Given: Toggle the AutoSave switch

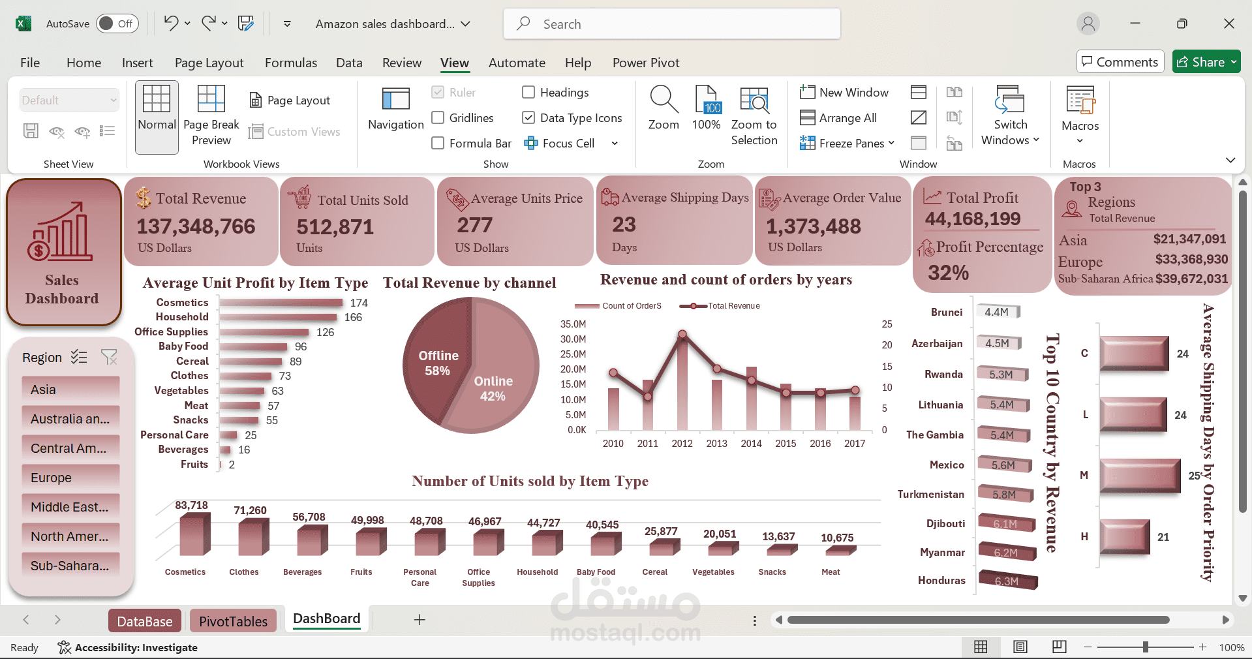Looking at the screenshot, I should coord(117,23).
